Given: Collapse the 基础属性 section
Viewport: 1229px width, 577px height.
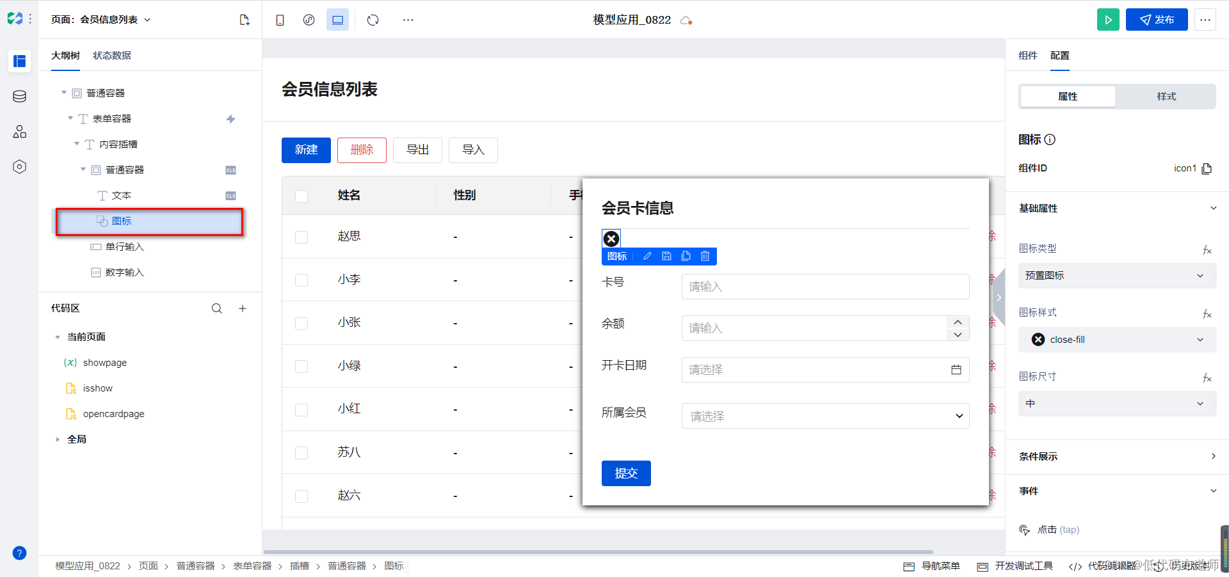Looking at the screenshot, I should click(x=1213, y=209).
